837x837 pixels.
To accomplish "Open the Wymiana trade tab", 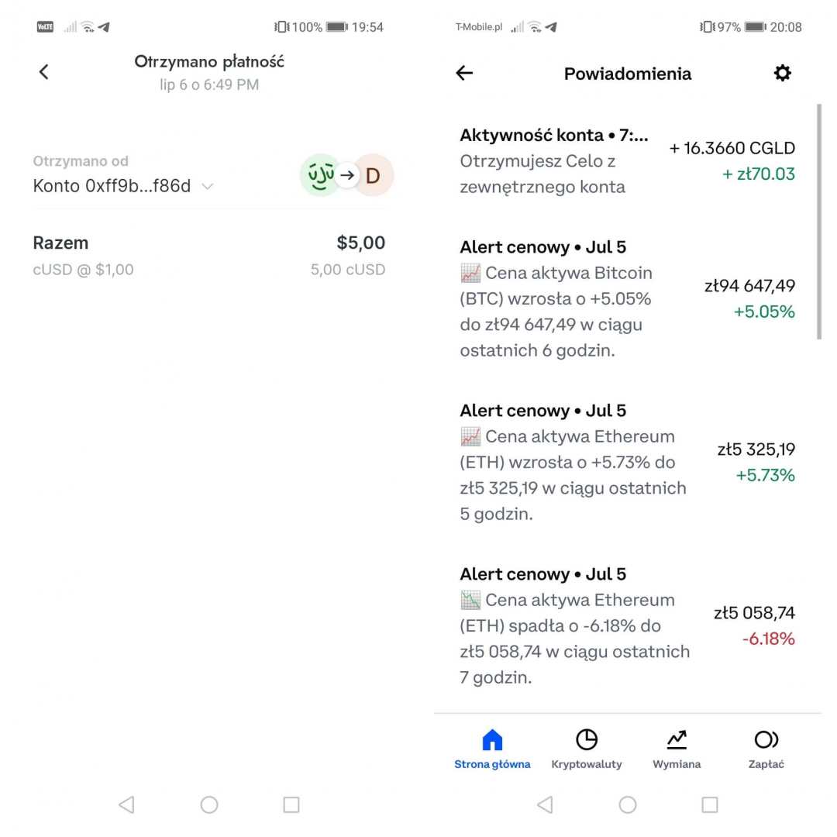I will point(677,749).
